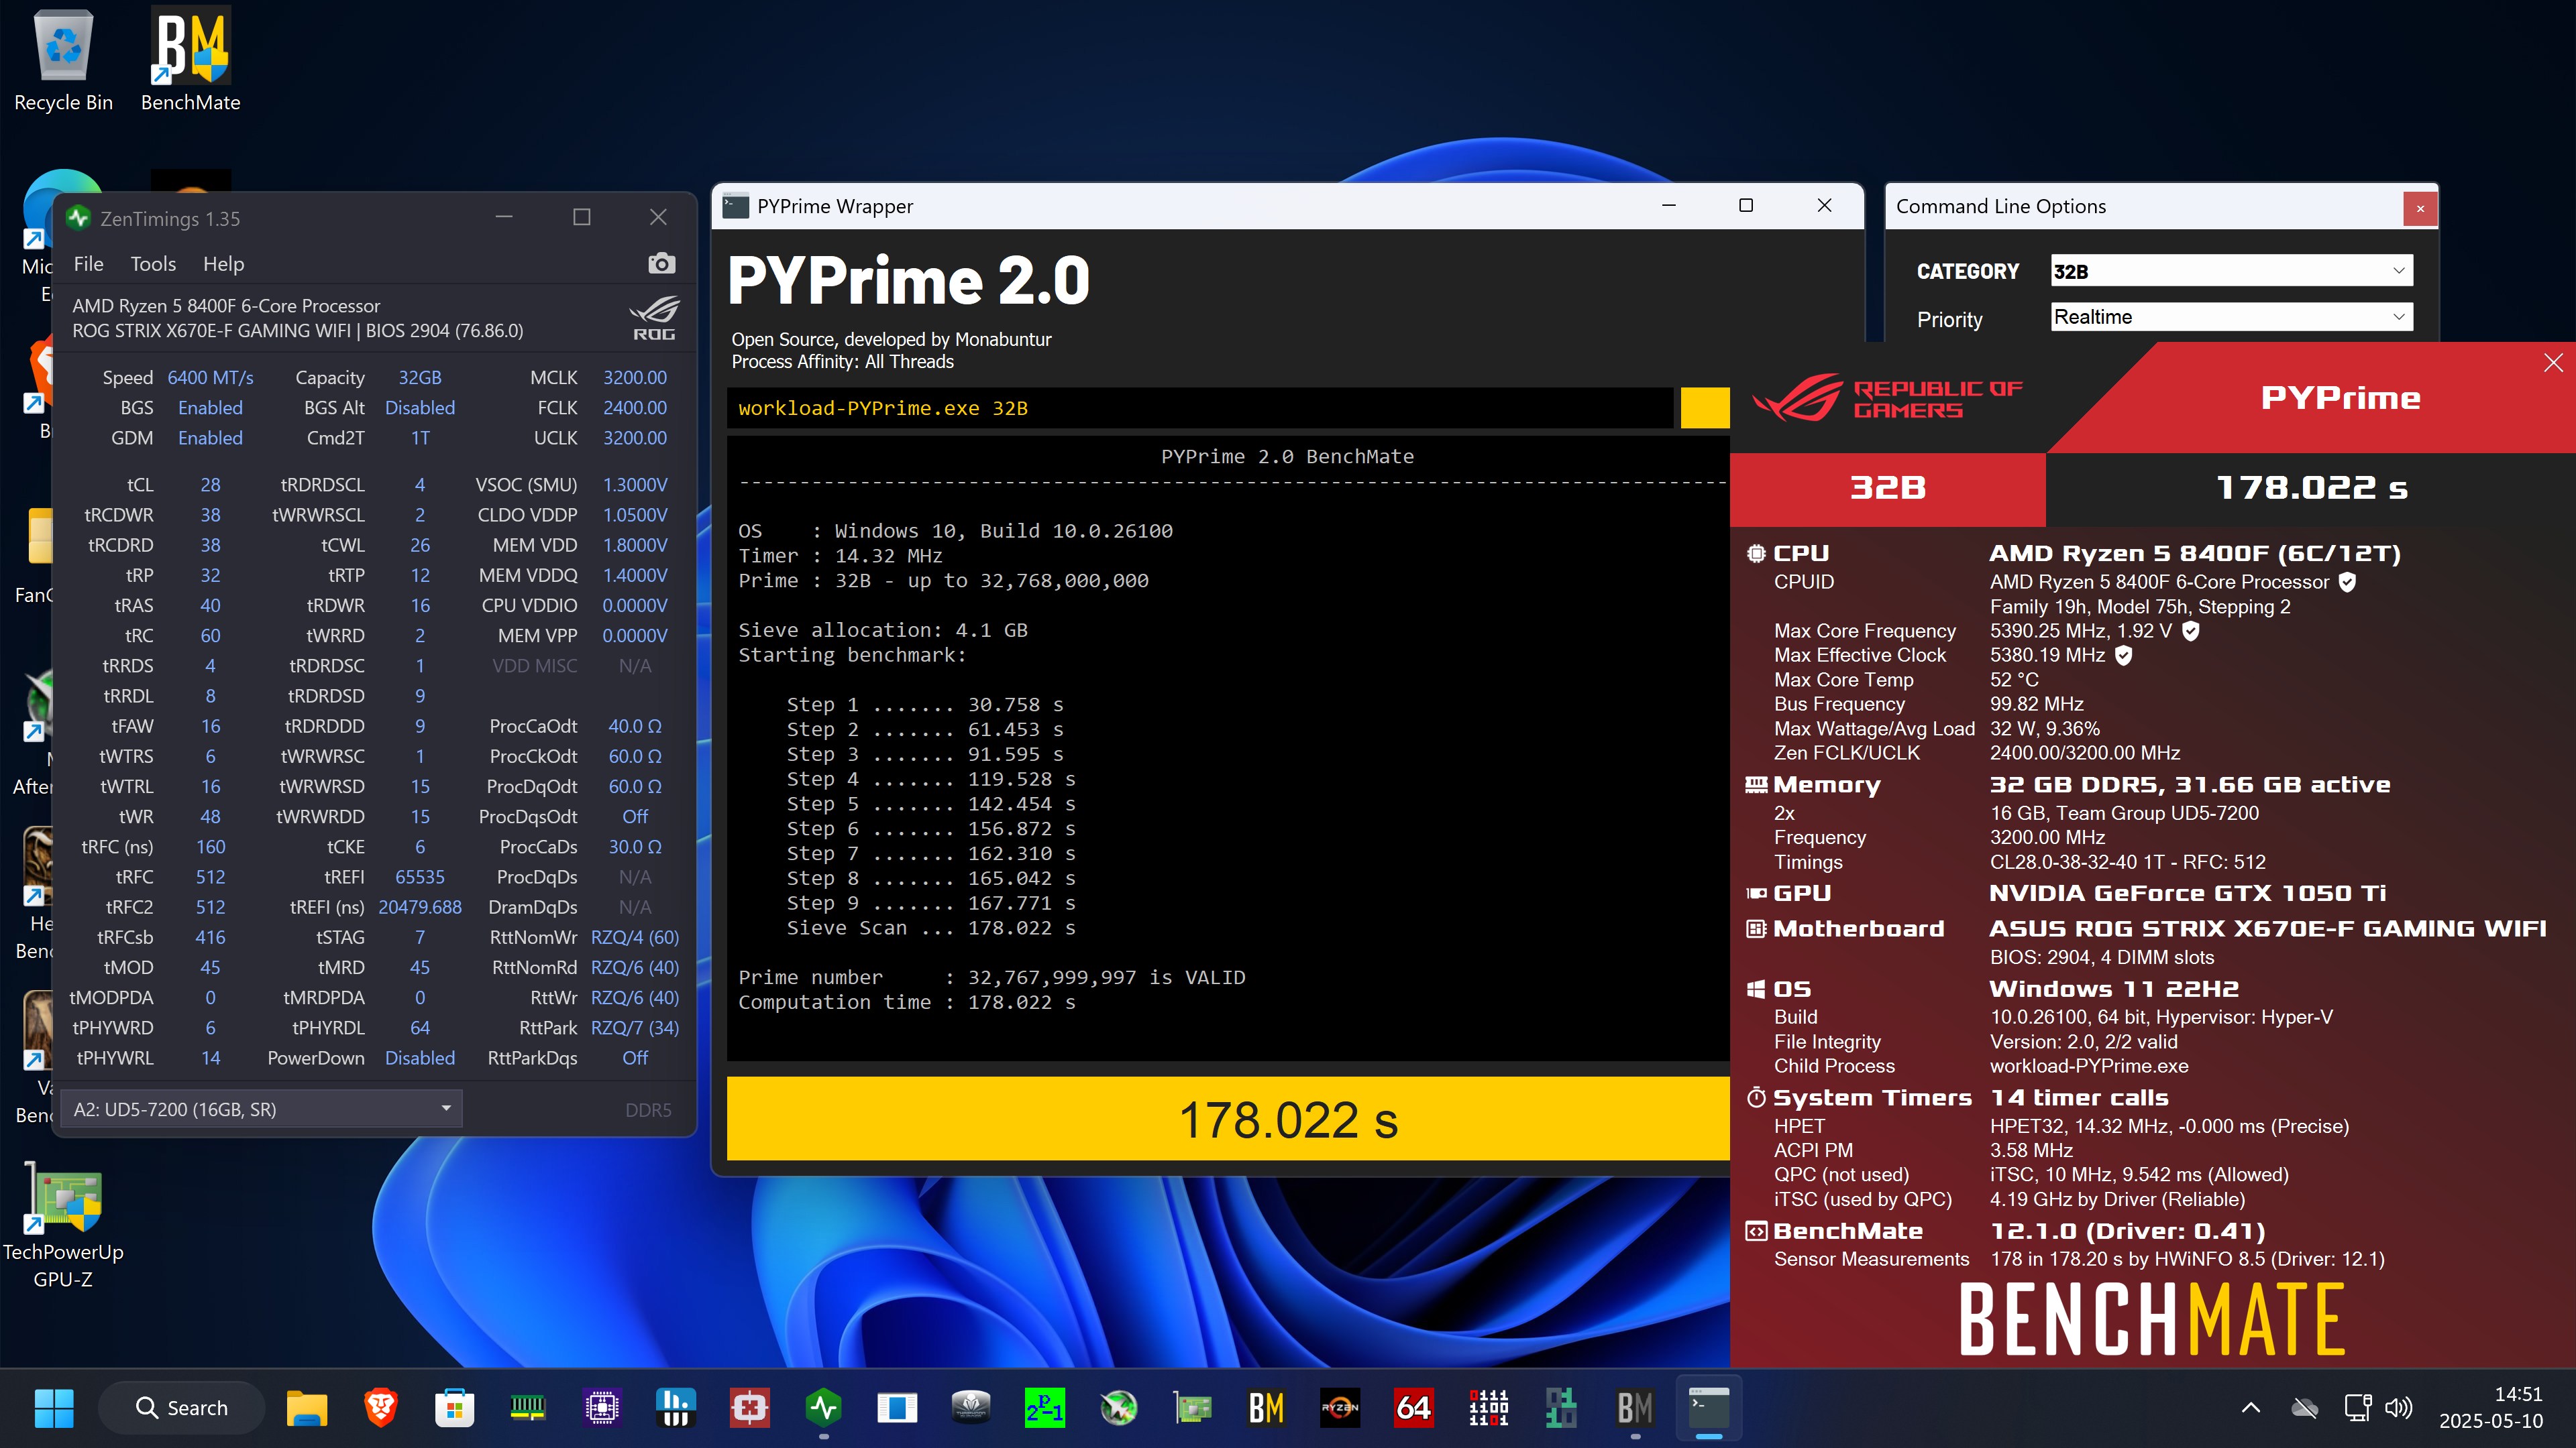
Task: Click the Republic of Gamers logo
Action: coord(1888,399)
